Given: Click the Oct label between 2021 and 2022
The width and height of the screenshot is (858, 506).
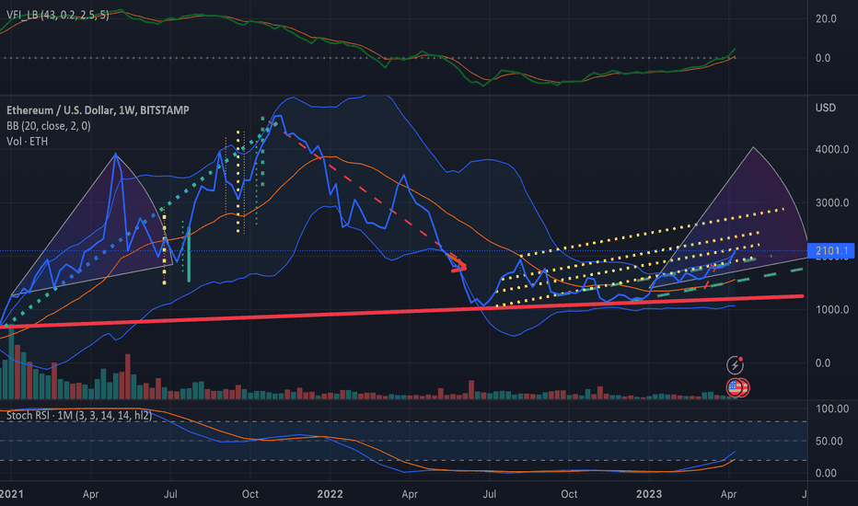Looking at the screenshot, I should (x=250, y=494).
